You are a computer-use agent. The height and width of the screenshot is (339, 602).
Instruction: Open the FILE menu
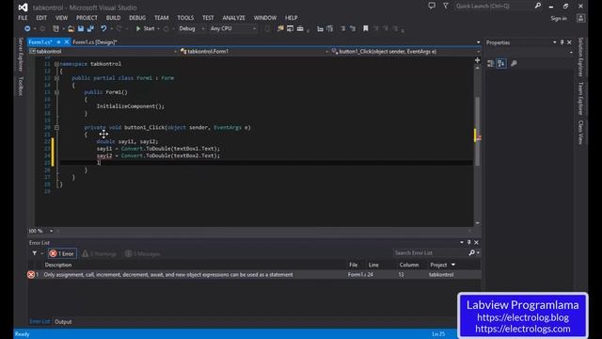(x=23, y=18)
